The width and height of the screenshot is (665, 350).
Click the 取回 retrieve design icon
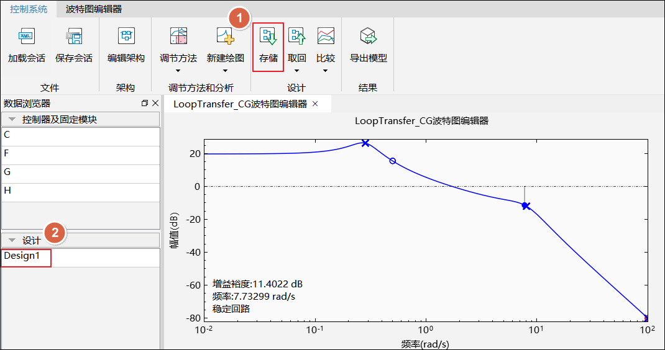296,37
